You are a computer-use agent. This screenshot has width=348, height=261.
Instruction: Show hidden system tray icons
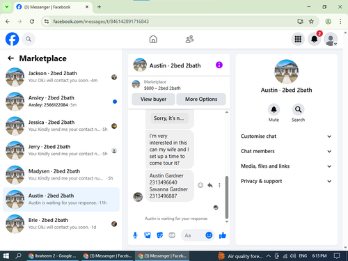click(x=269, y=256)
